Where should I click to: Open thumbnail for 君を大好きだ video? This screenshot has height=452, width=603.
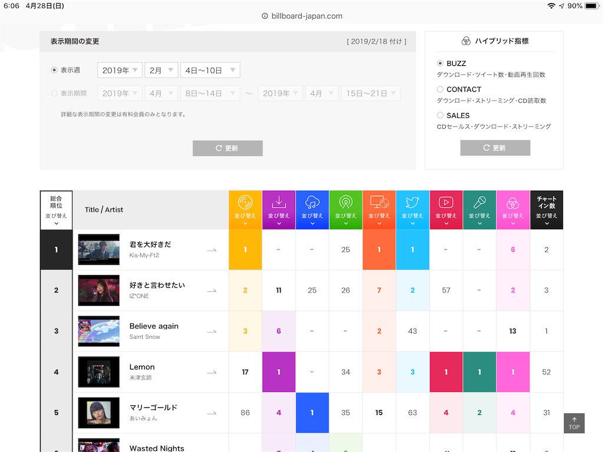pyautogui.click(x=99, y=250)
